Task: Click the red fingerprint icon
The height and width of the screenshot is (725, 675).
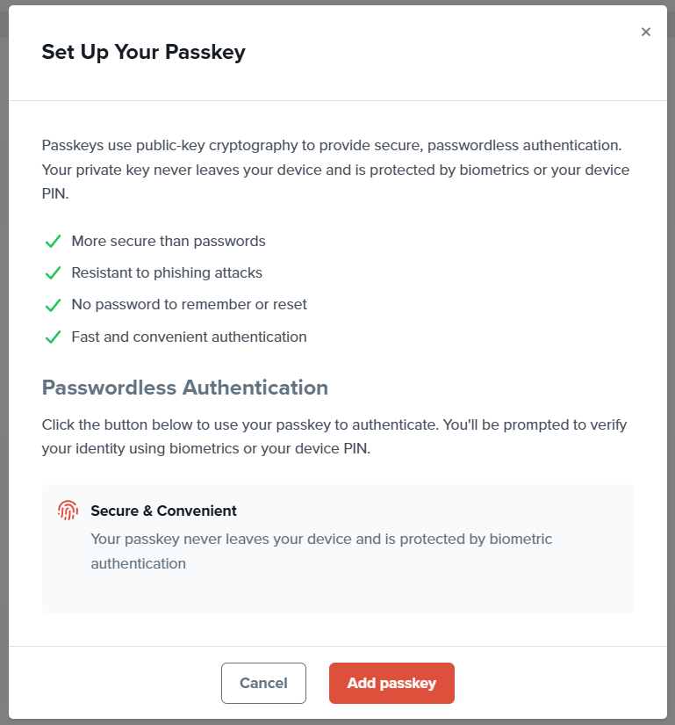Action: [x=68, y=511]
